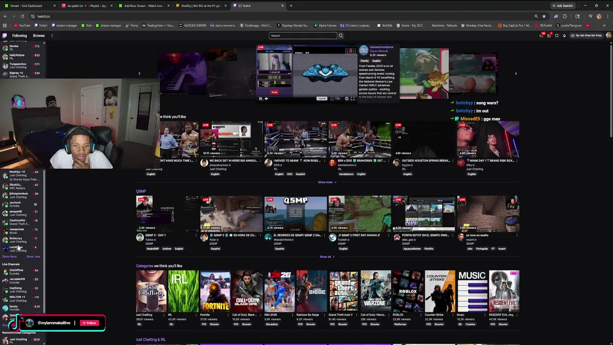Open the I MOVED TO MIAMI stream thumbnail
This screenshot has height=345, width=613.
click(295, 139)
